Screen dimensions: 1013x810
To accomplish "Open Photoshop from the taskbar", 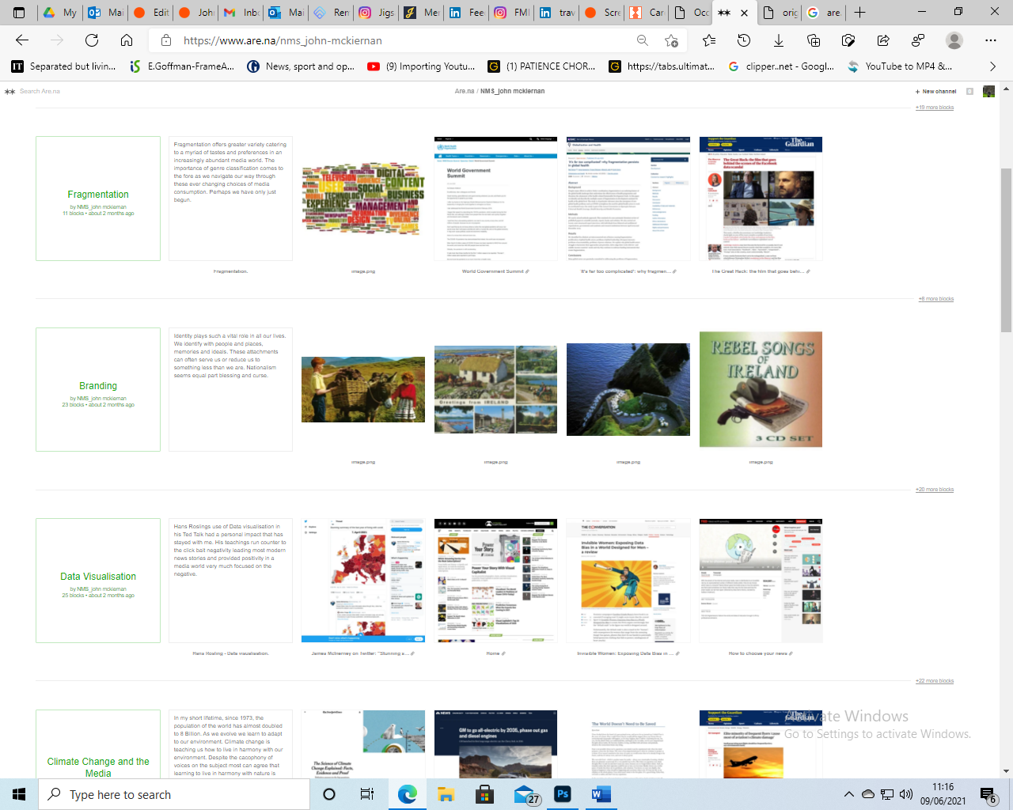I will 563,794.
